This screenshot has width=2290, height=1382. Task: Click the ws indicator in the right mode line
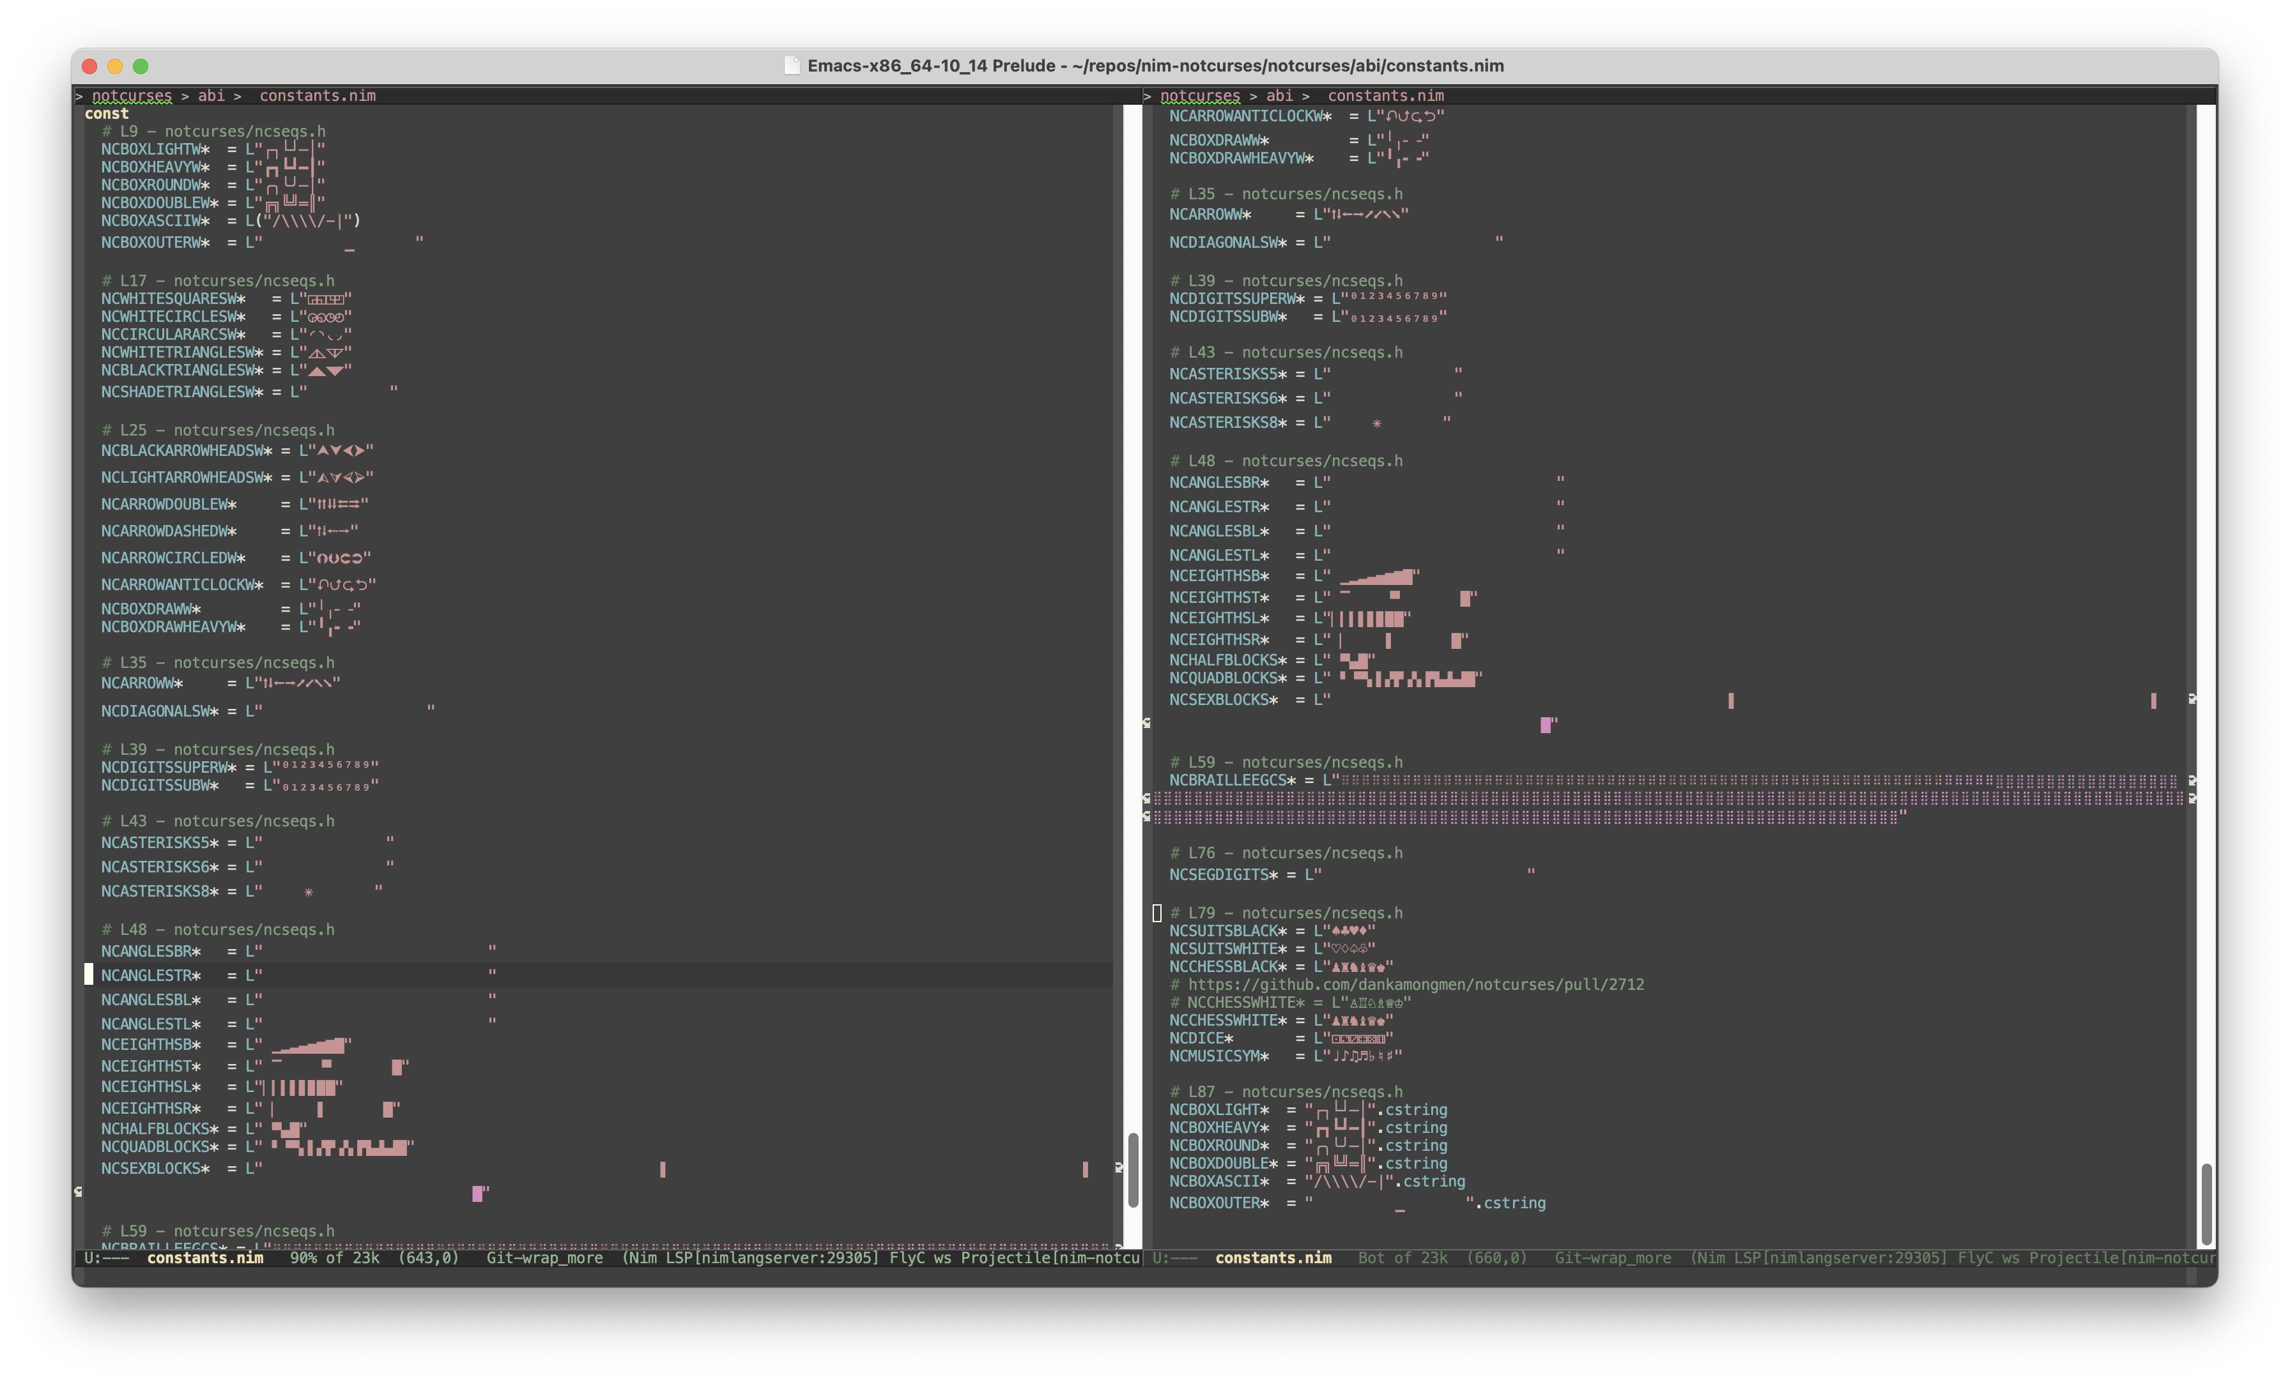(x=2010, y=1257)
